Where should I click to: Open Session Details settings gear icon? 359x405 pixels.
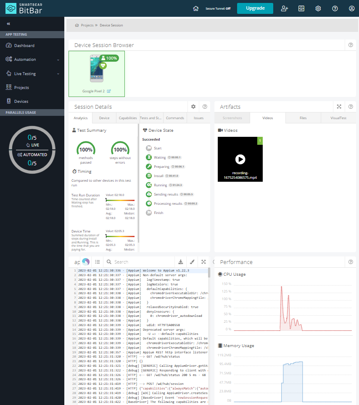[193, 107]
